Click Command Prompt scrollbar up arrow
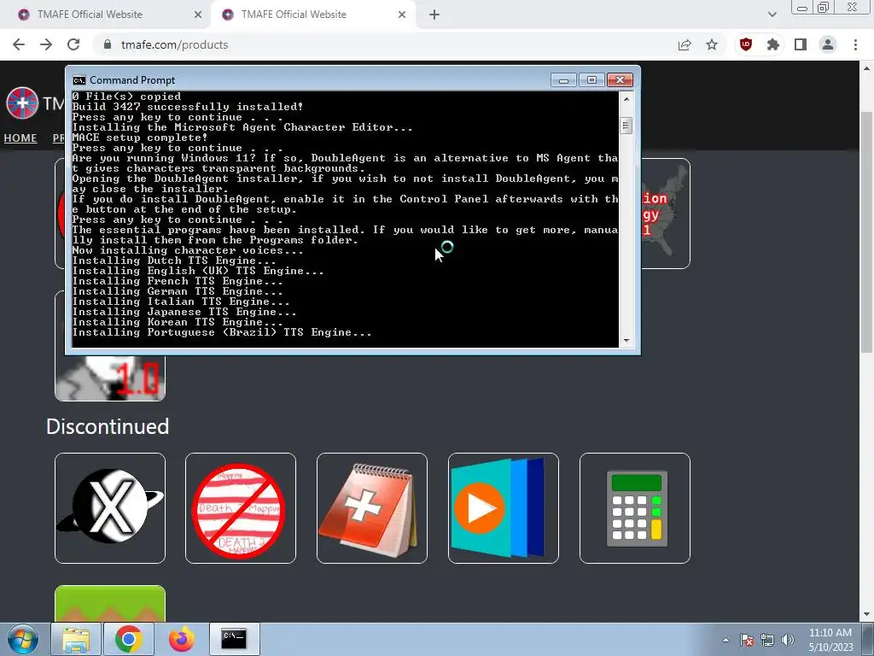 [626, 99]
